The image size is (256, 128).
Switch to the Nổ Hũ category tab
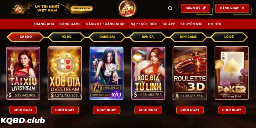[67, 37]
